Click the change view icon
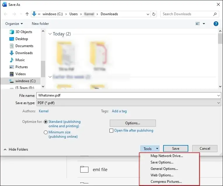223x186 pixels. (x=198, y=23)
